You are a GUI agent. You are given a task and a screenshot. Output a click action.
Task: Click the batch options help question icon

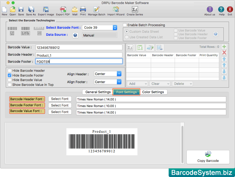[x=216, y=34]
